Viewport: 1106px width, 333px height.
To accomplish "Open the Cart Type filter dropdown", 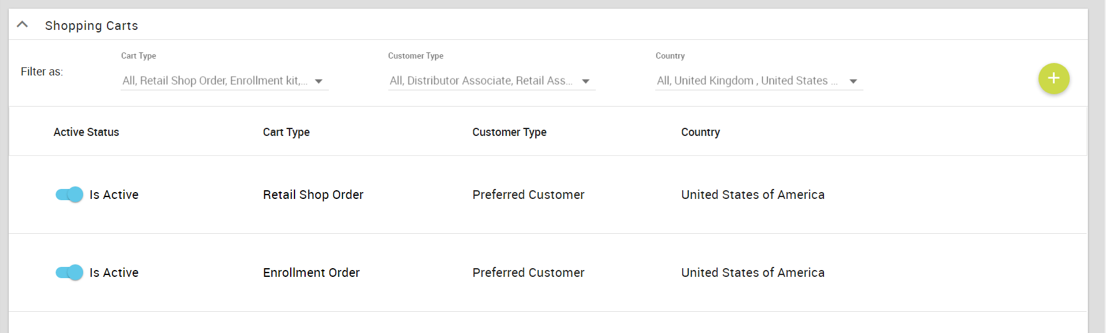I will click(224, 81).
